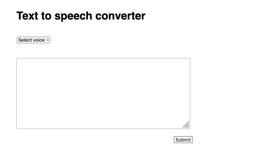257x154 pixels.
Task: Click into the text-to-speech input box
Action: [103, 93]
